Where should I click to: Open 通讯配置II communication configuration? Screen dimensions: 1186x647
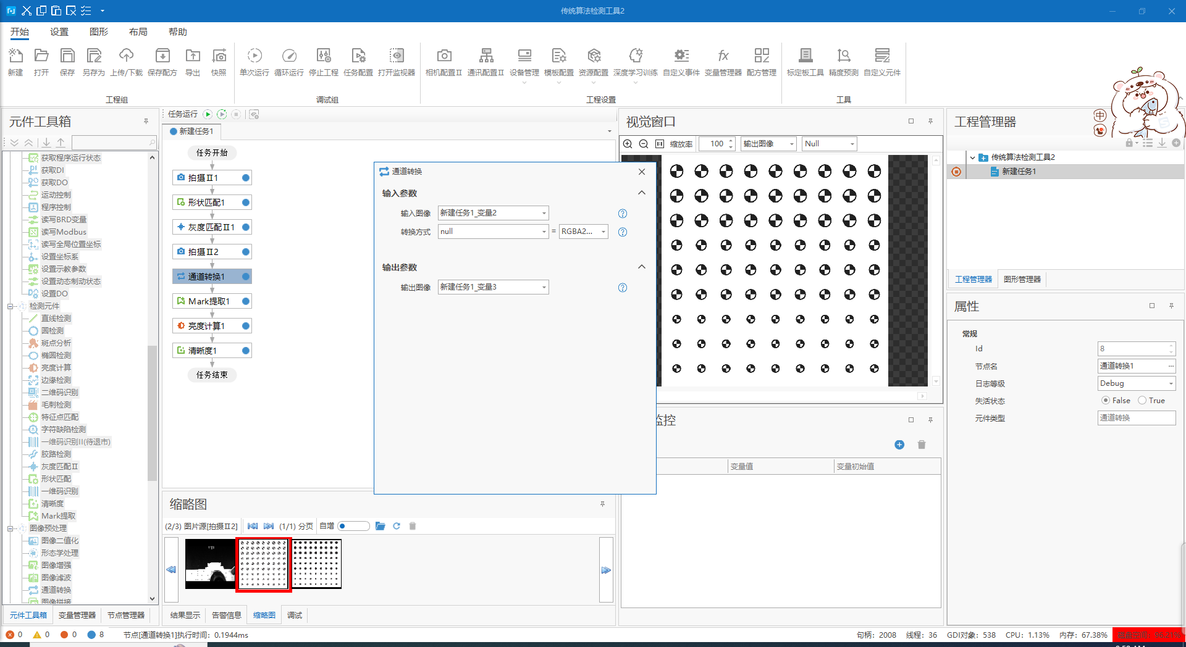coord(486,62)
